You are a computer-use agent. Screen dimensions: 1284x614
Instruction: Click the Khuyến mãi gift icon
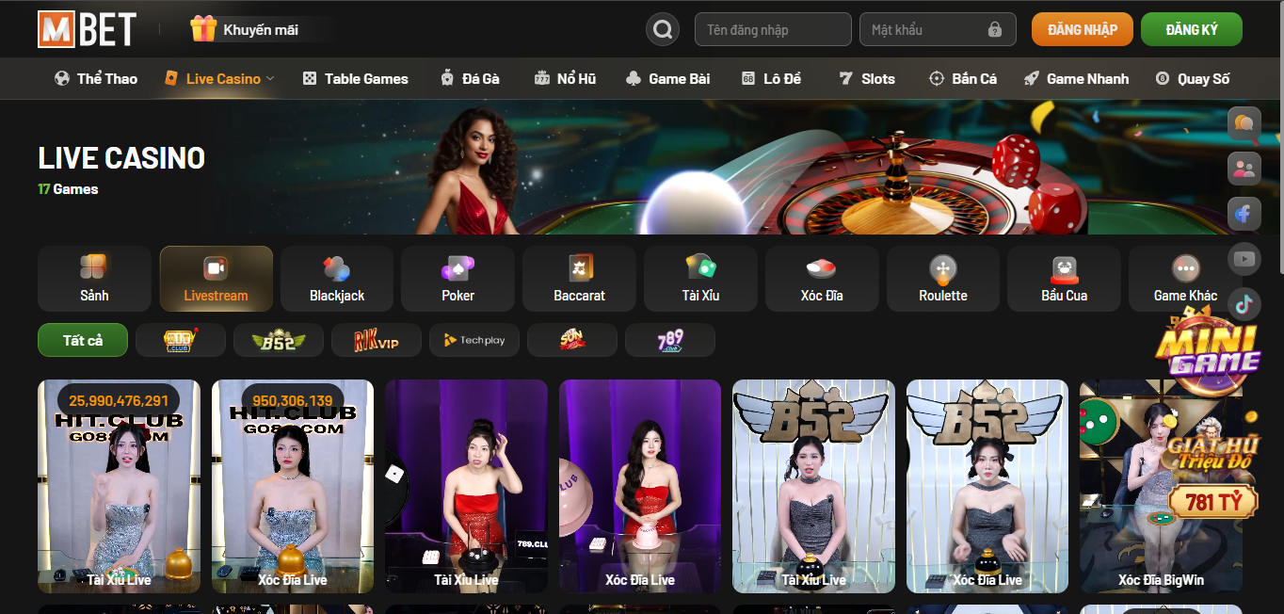[x=203, y=29]
